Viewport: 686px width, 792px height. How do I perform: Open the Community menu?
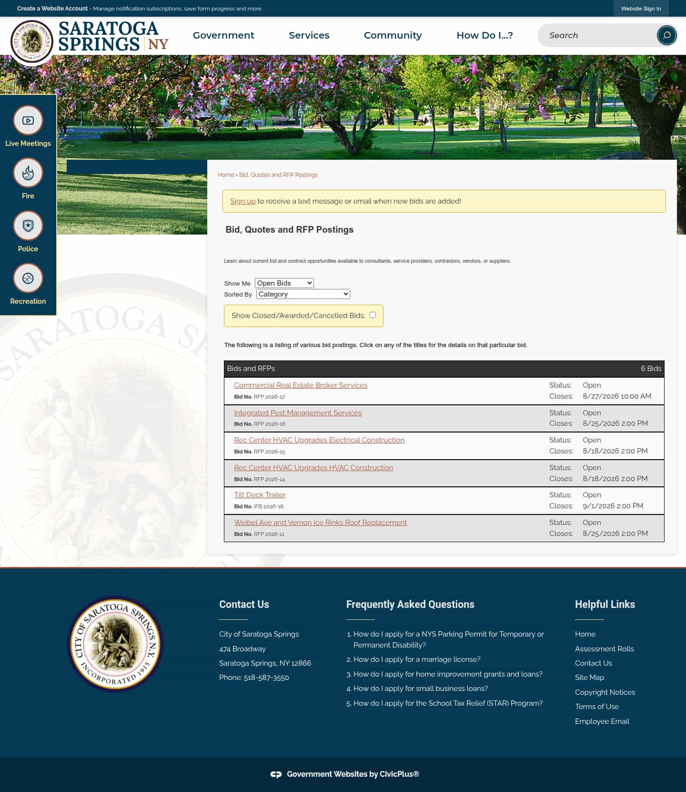393,35
